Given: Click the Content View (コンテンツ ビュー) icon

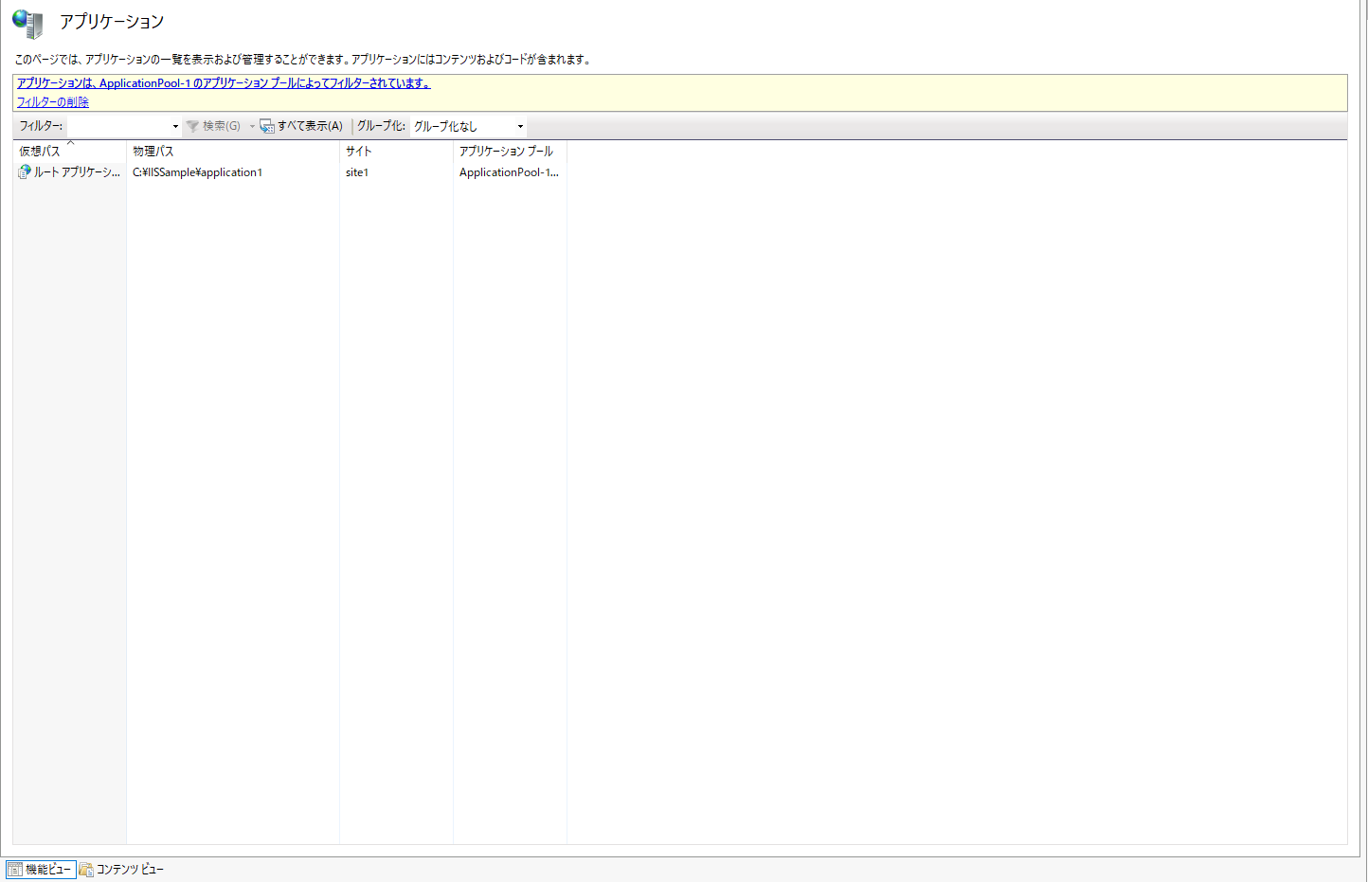Looking at the screenshot, I should (86, 869).
